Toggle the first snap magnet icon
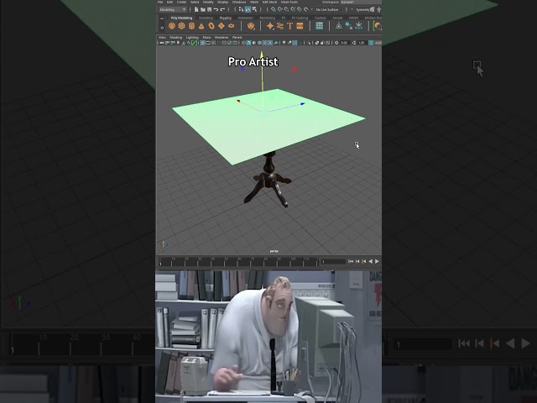This screenshot has height=403, width=537. 274,9
